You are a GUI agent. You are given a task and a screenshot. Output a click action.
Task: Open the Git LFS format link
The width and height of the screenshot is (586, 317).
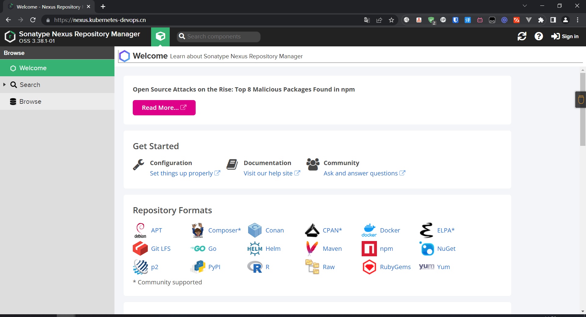pyautogui.click(x=161, y=249)
